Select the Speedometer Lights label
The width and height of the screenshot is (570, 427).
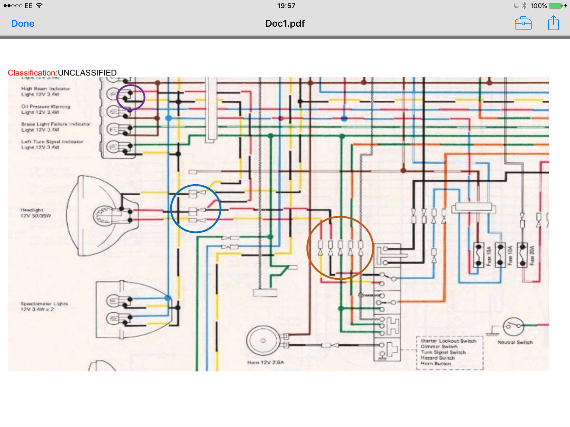pyautogui.click(x=44, y=306)
